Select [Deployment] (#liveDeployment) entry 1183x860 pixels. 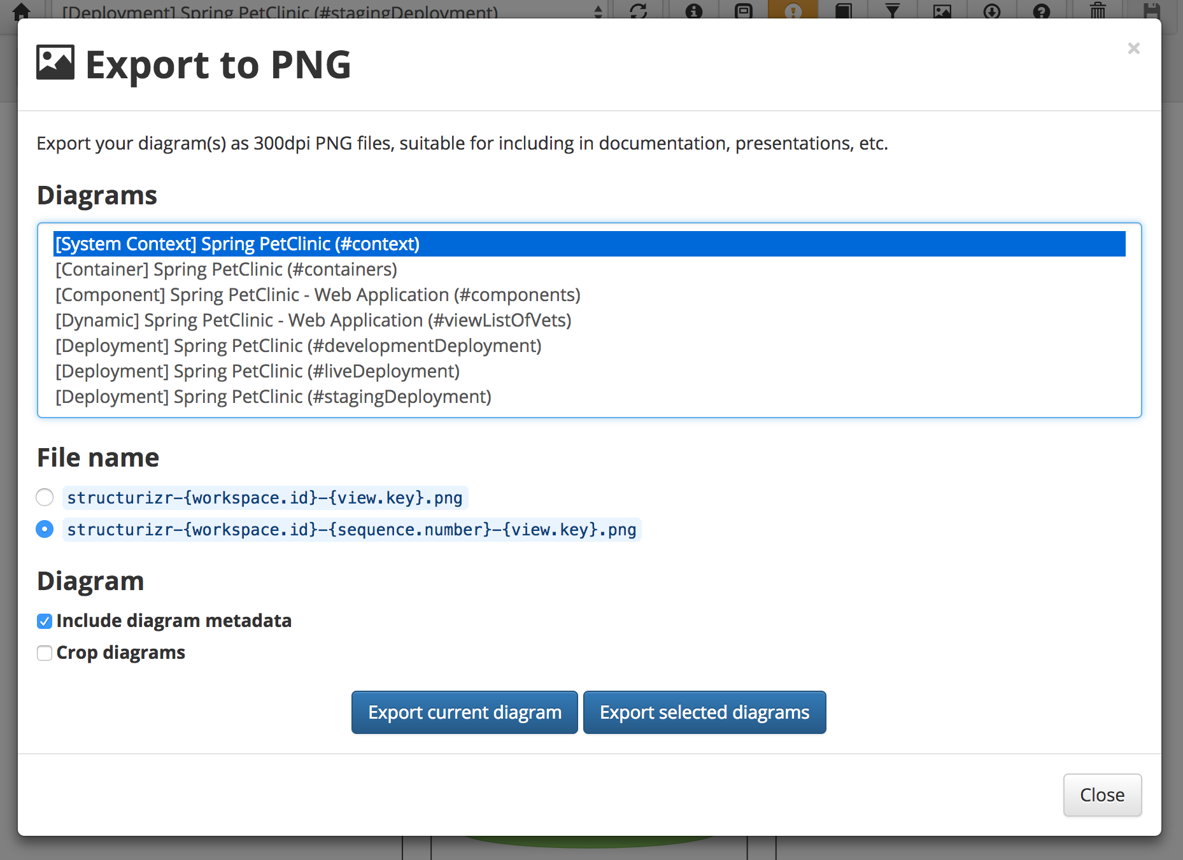[x=590, y=371]
